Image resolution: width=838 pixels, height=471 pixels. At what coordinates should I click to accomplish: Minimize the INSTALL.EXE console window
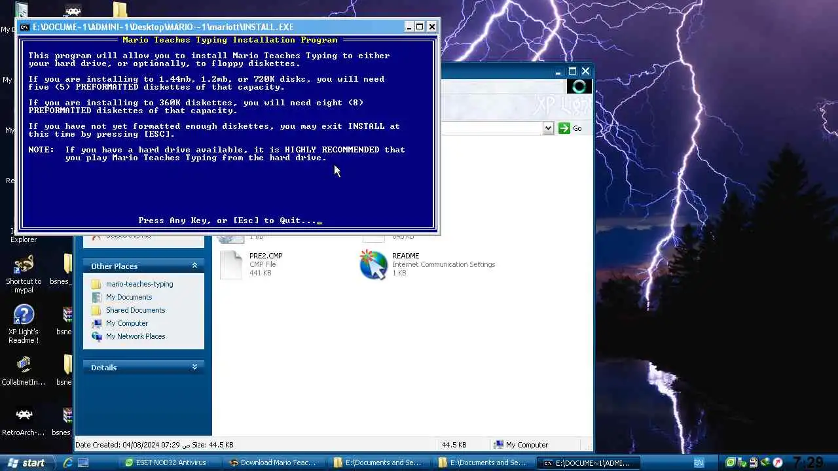[x=409, y=27]
